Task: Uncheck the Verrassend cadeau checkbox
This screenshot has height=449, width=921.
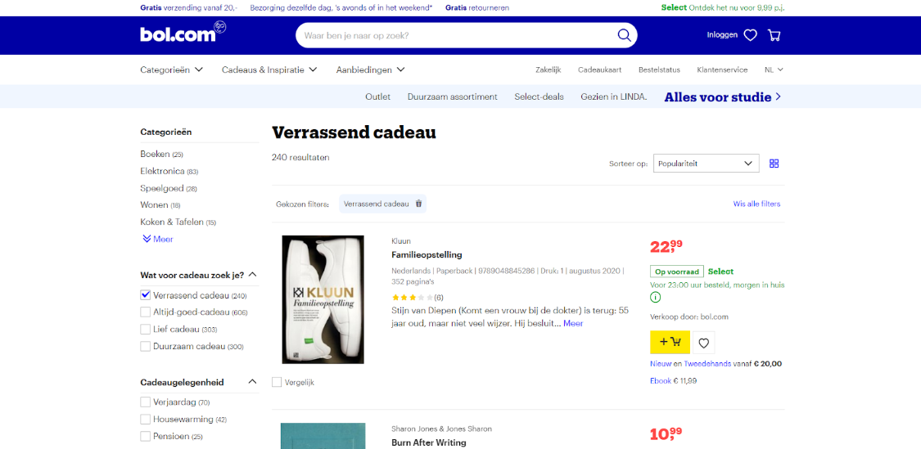Action: [x=146, y=295]
